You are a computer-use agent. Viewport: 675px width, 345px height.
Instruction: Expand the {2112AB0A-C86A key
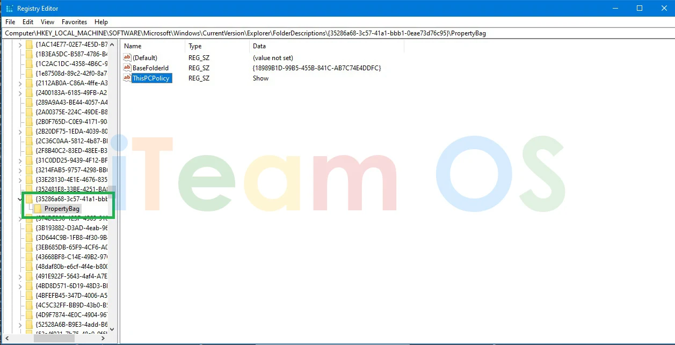click(20, 83)
